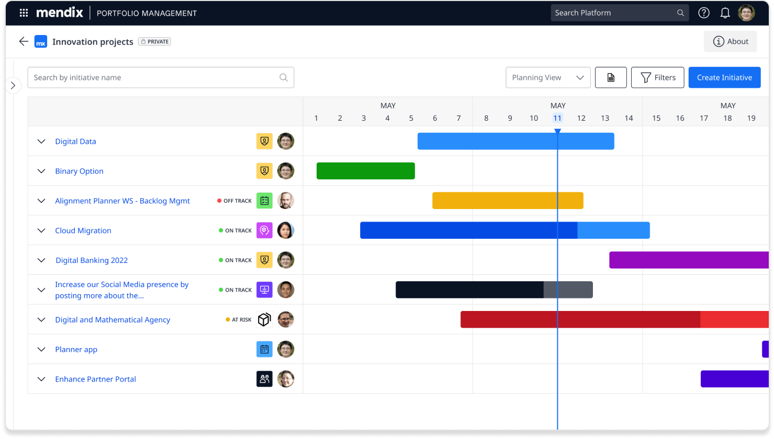
Task: Open the notifications bell
Action: pos(725,13)
